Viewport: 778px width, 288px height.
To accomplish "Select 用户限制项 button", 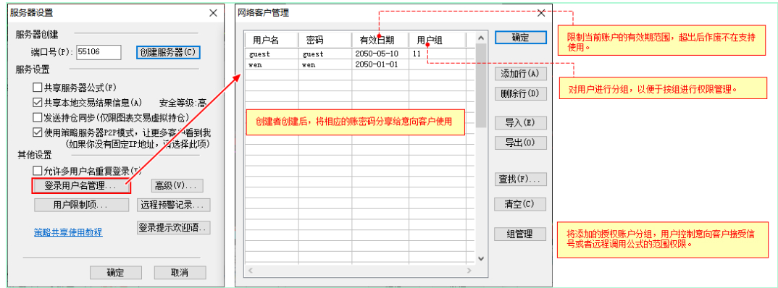I will (81, 205).
